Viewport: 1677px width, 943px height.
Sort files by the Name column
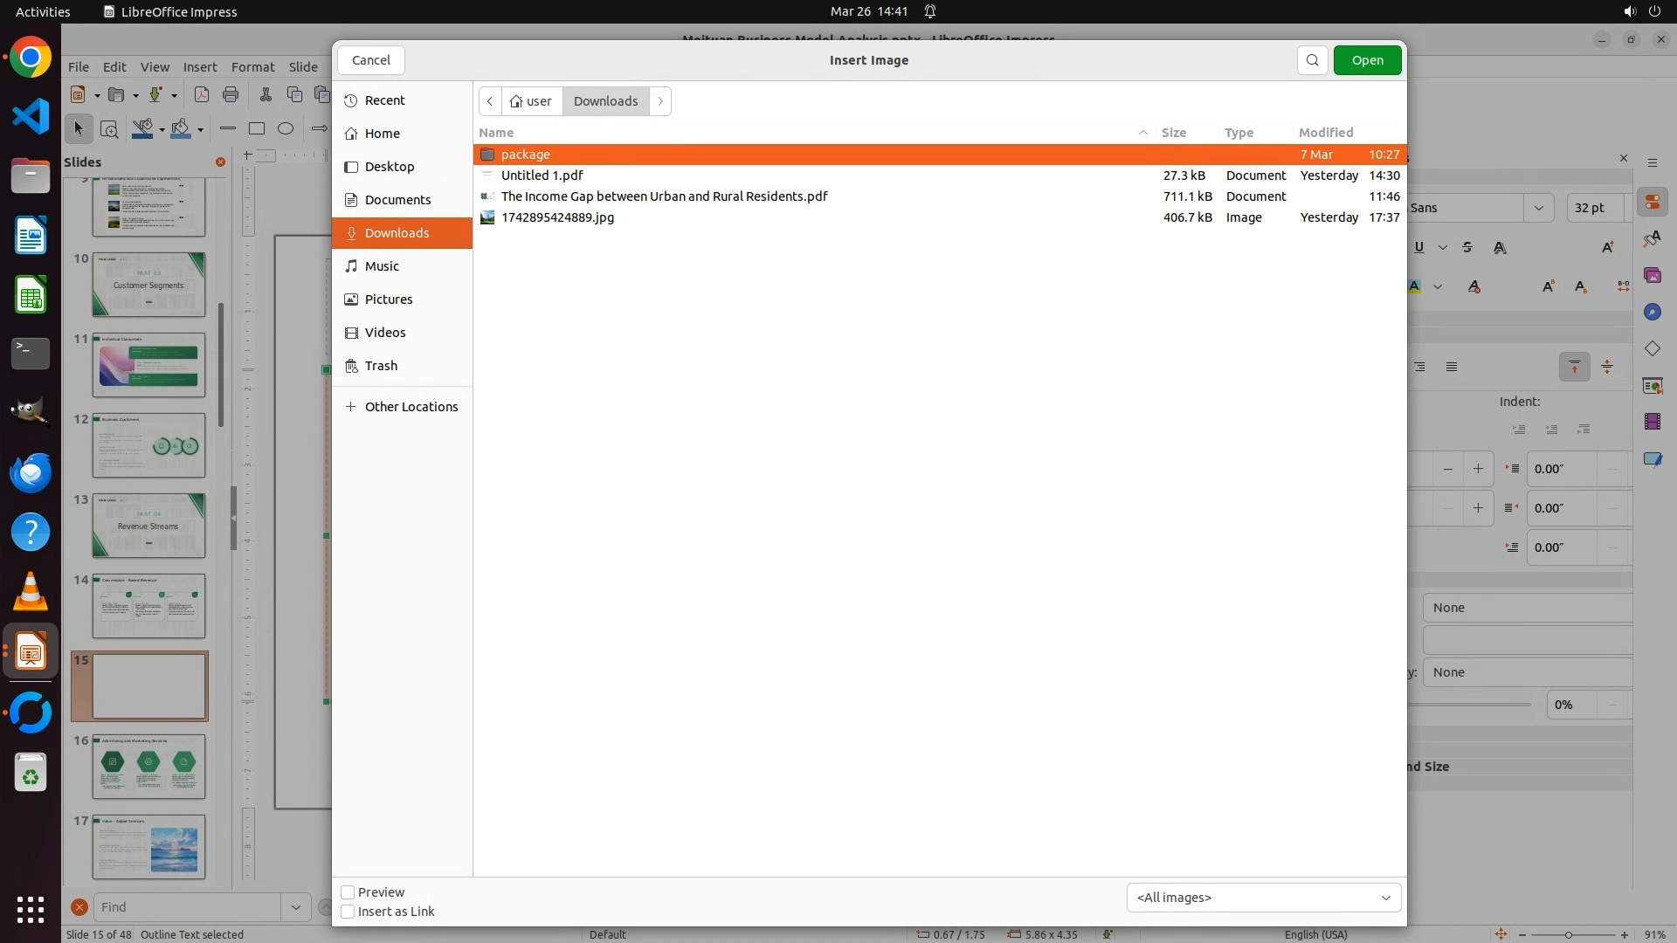496,133
